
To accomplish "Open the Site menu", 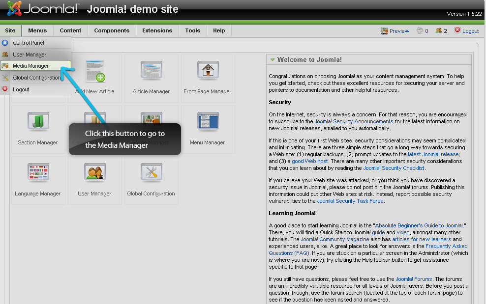I will point(10,30).
